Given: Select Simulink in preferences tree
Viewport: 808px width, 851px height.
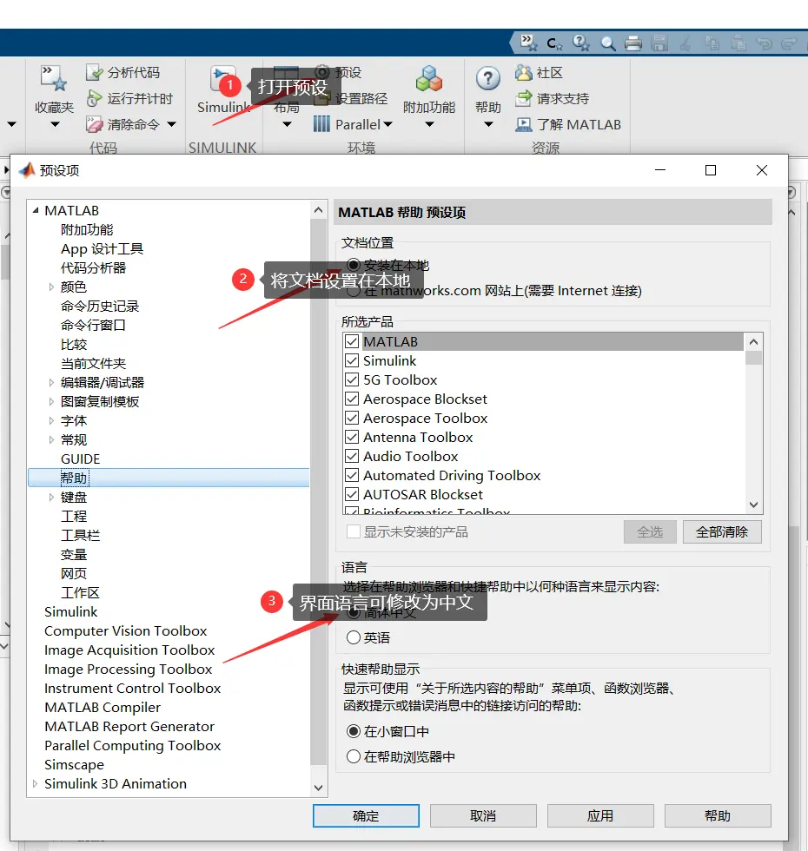Looking at the screenshot, I should [70, 611].
